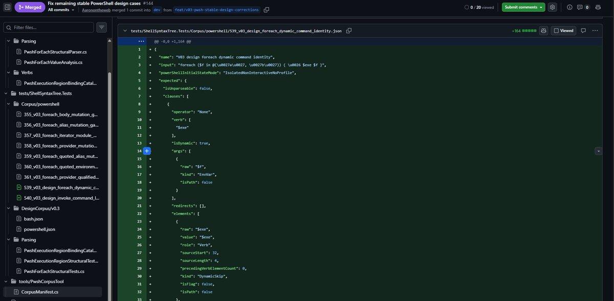This screenshot has height=301, width=614.
Task: Ask Copilot about the 539 json file
Action: click(x=543, y=31)
